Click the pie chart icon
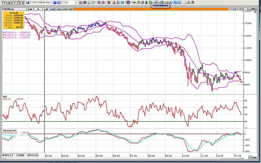 click(x=85, y=2)
